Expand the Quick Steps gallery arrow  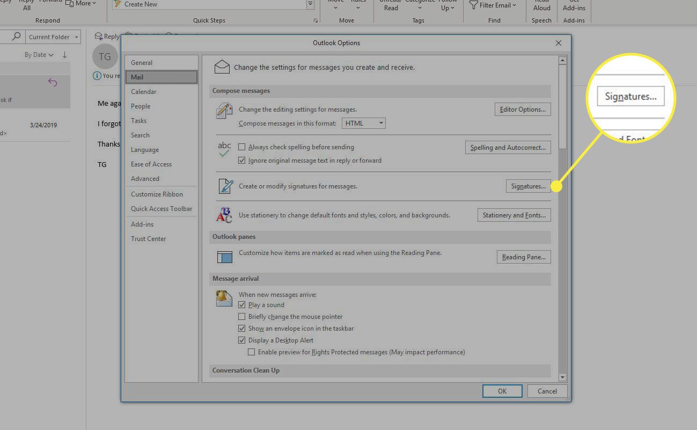pyautogui.click(x=310, y=4)
